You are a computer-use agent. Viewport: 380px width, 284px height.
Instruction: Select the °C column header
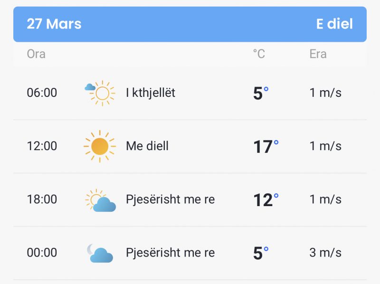click(x=259, y=54)
